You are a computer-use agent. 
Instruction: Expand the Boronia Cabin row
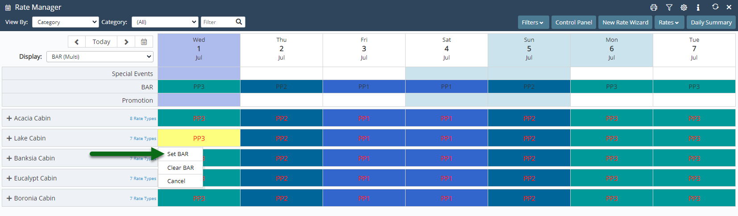(9, 198)
